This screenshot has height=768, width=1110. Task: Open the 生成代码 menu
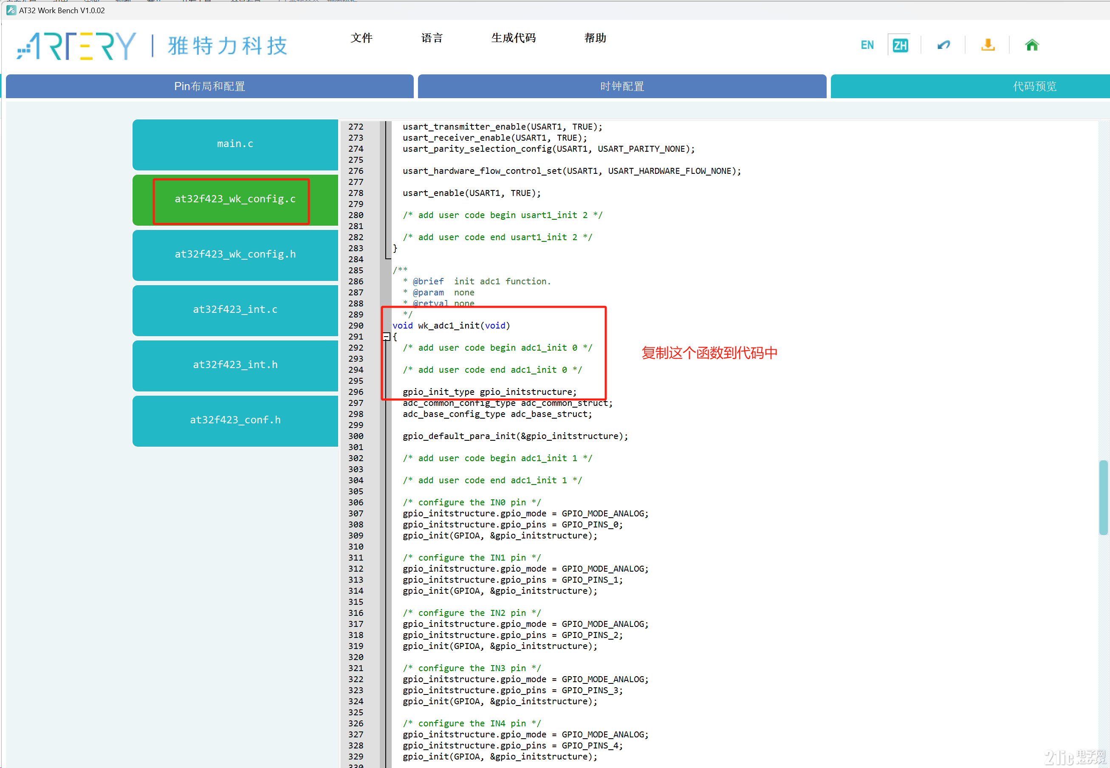513,38
